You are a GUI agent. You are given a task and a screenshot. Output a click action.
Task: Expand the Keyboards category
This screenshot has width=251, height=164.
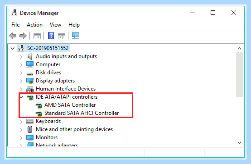click(21, 122)
